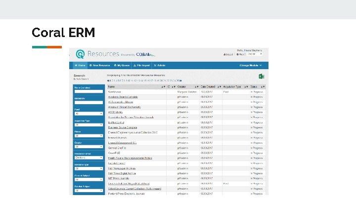The width and height of the screenshot is (356, 200).
Task: Expand the Change Module menu
Action: pos(251,65)
